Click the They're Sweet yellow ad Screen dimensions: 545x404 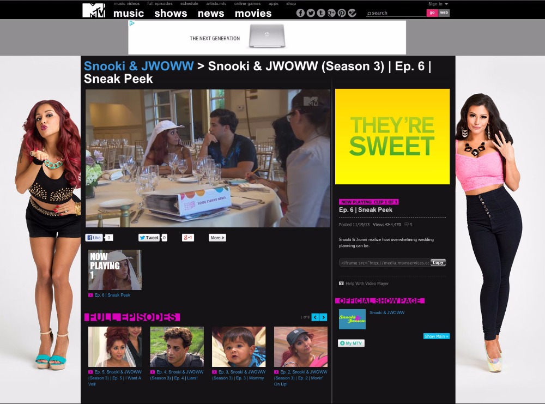(x=392, y=137)
